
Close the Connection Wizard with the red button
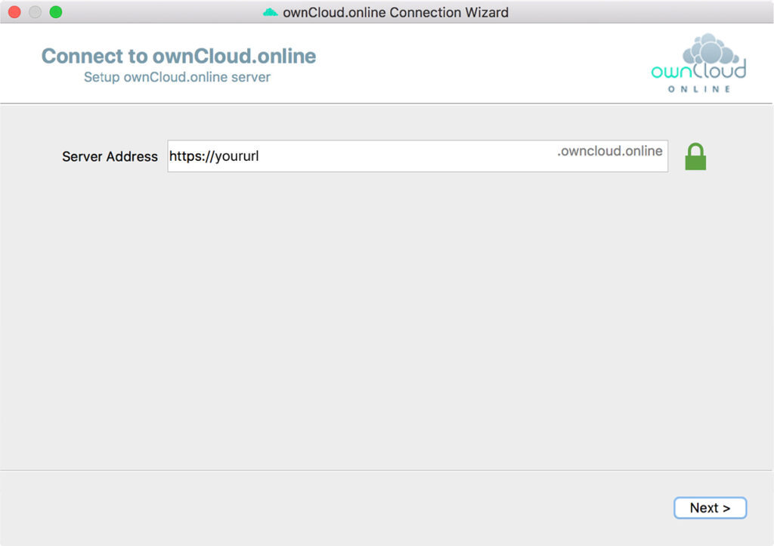[14, 12]
